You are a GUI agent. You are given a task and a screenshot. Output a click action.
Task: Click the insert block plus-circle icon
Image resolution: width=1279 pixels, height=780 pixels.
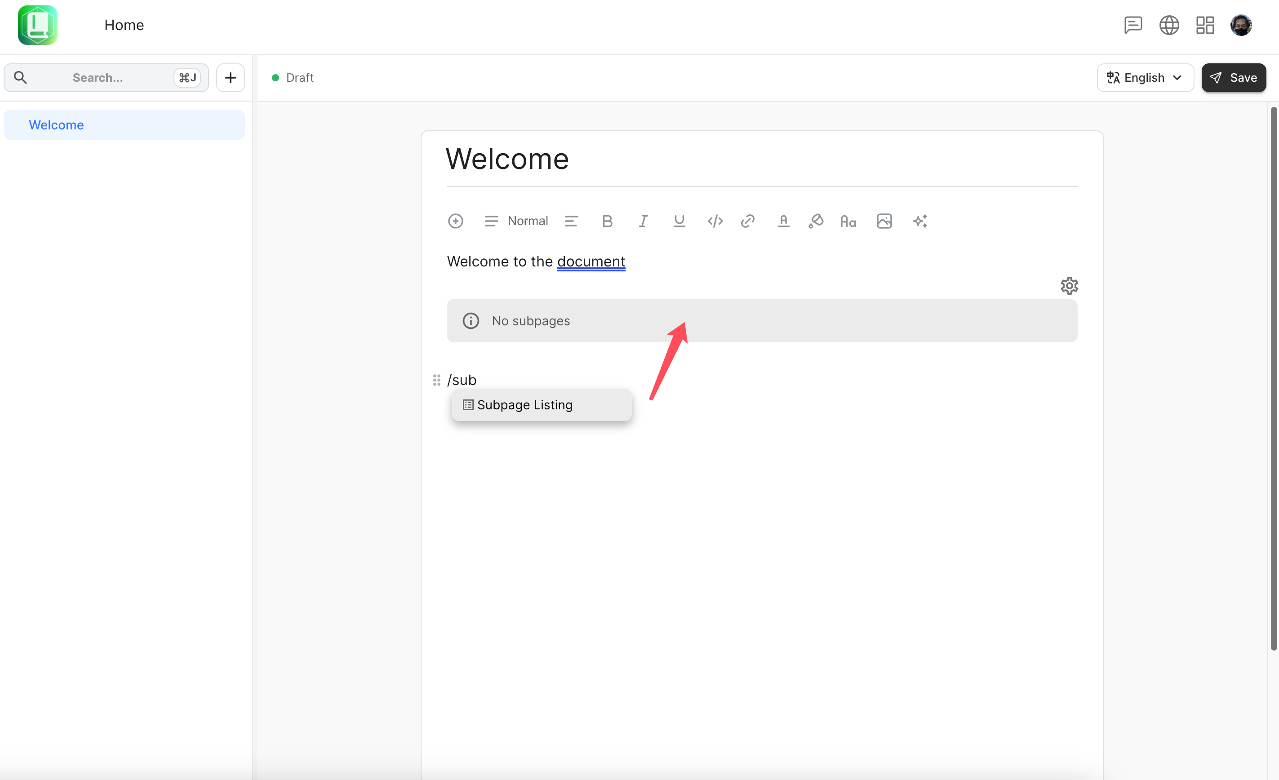[455, 221]
